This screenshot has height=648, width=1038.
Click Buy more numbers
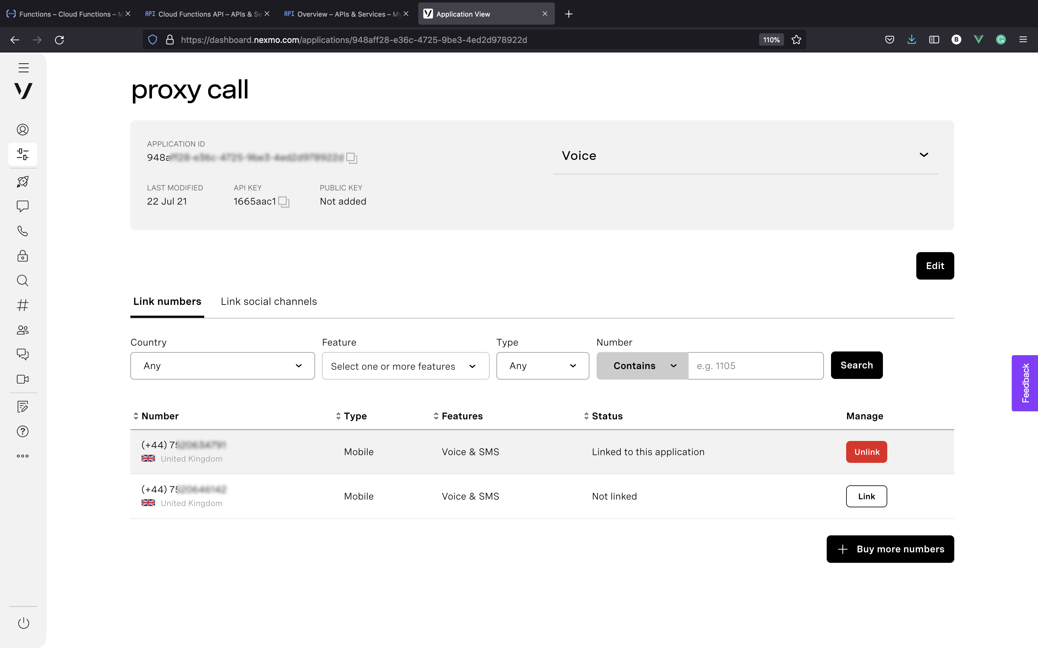[x=890, y=549]
